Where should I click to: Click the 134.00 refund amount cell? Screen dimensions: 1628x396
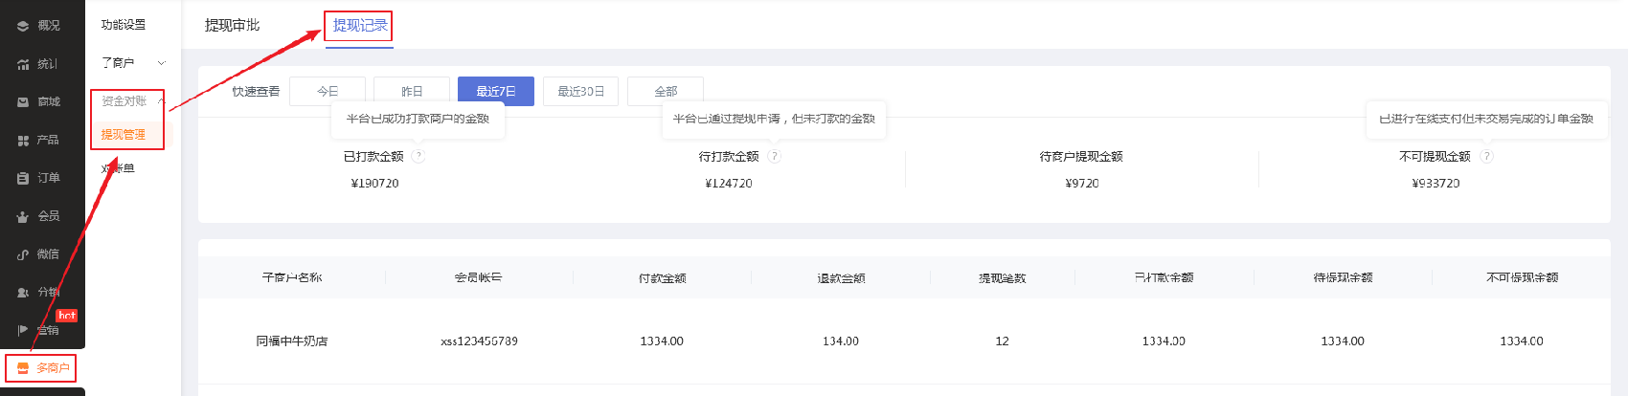(x=841, y=341)
